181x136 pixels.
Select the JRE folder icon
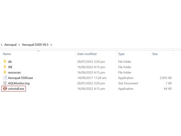5,67
